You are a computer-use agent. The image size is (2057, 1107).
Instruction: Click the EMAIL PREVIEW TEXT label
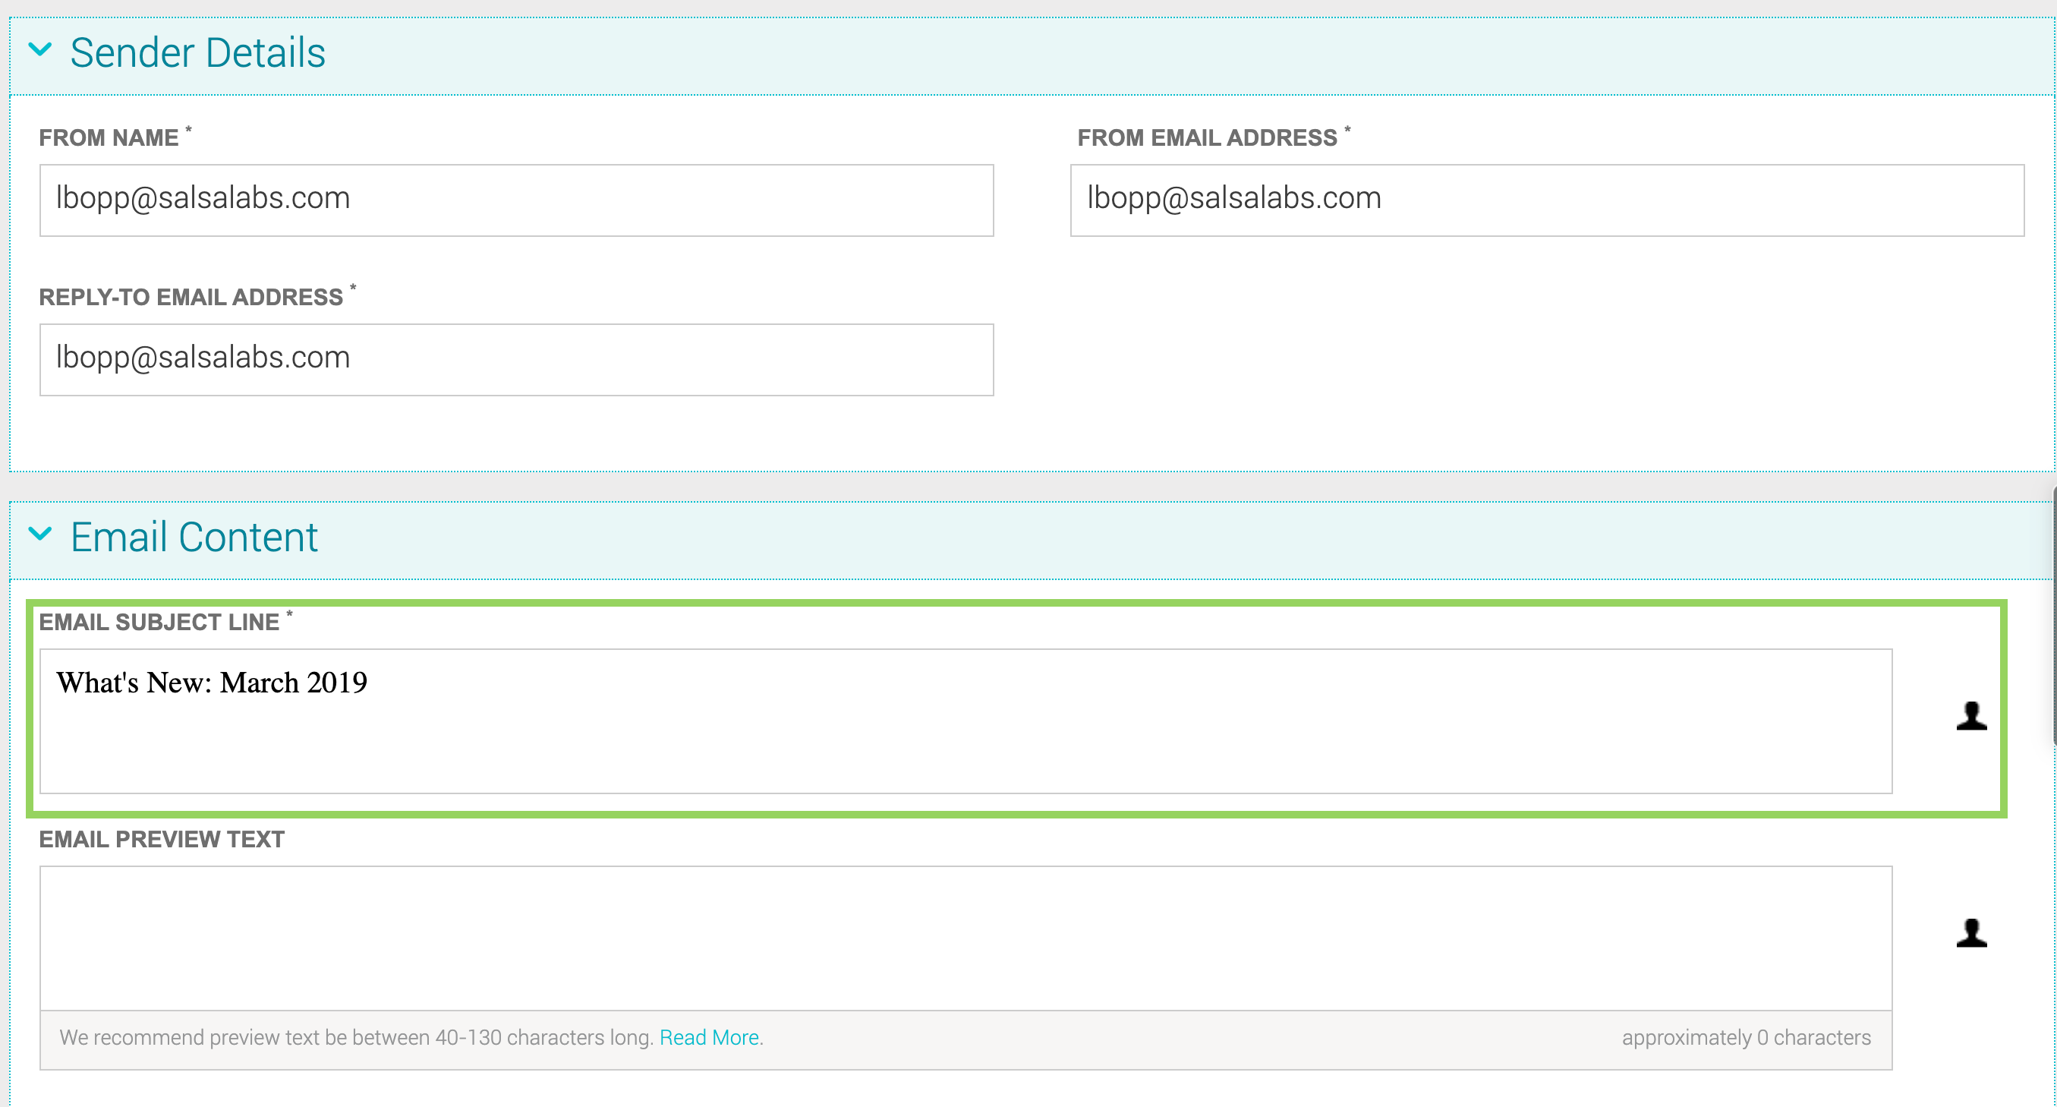tap(162, 839)
